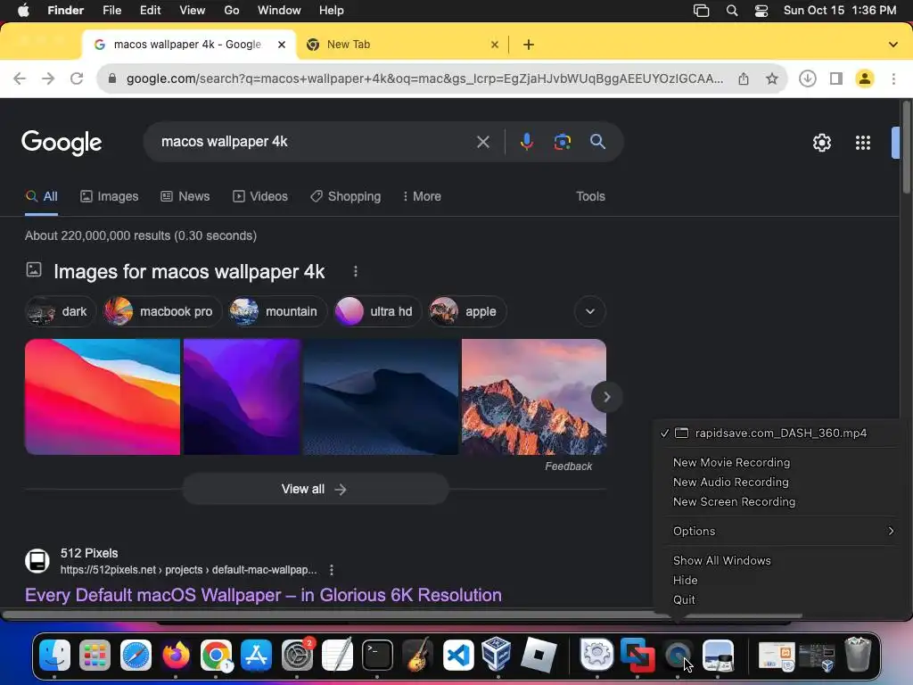Image resolution: width=913 pixels, height=685 pixels.
Task: Click View all images button
Action: click(x=316, y=490)
